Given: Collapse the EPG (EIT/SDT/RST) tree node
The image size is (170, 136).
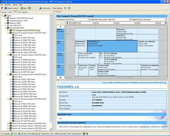Looking at the screenshot, I should click(x=5, y=28).
